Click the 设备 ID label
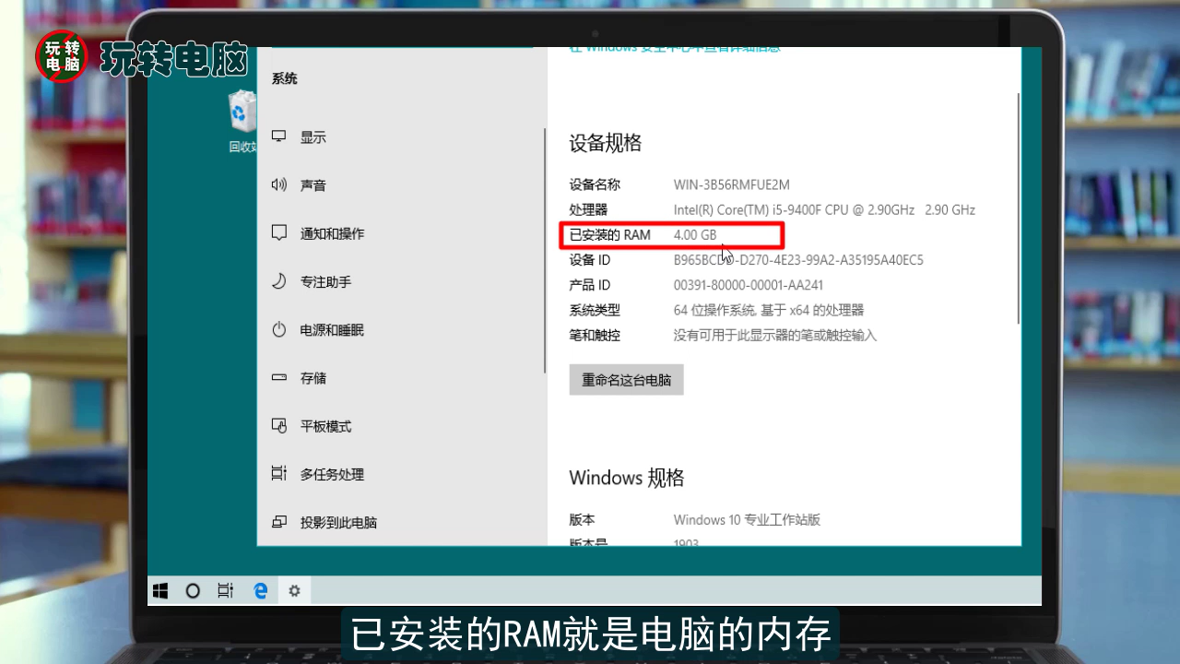1180x664 pixels. [x=590, y=260]
